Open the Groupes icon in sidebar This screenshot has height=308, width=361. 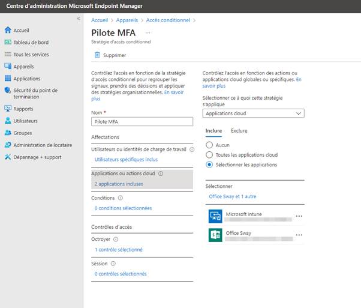coord(8,133)
